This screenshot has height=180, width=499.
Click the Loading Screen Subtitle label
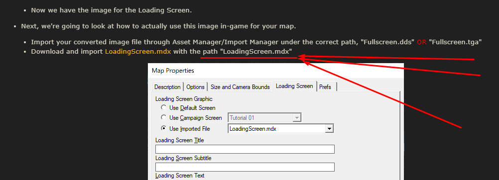(183, 158)
